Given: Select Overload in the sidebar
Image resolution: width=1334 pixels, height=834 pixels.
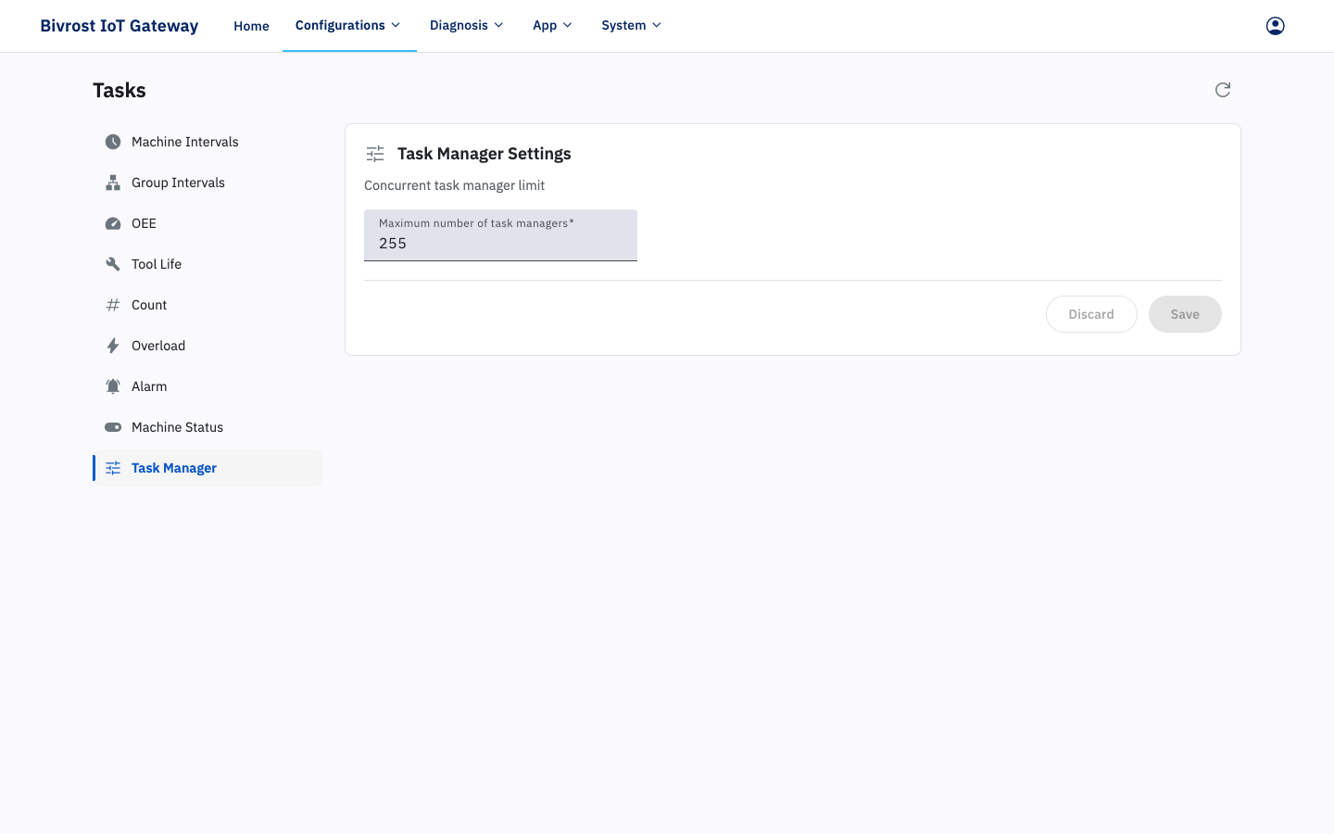Looking at the screenshot, I should 208,346.
